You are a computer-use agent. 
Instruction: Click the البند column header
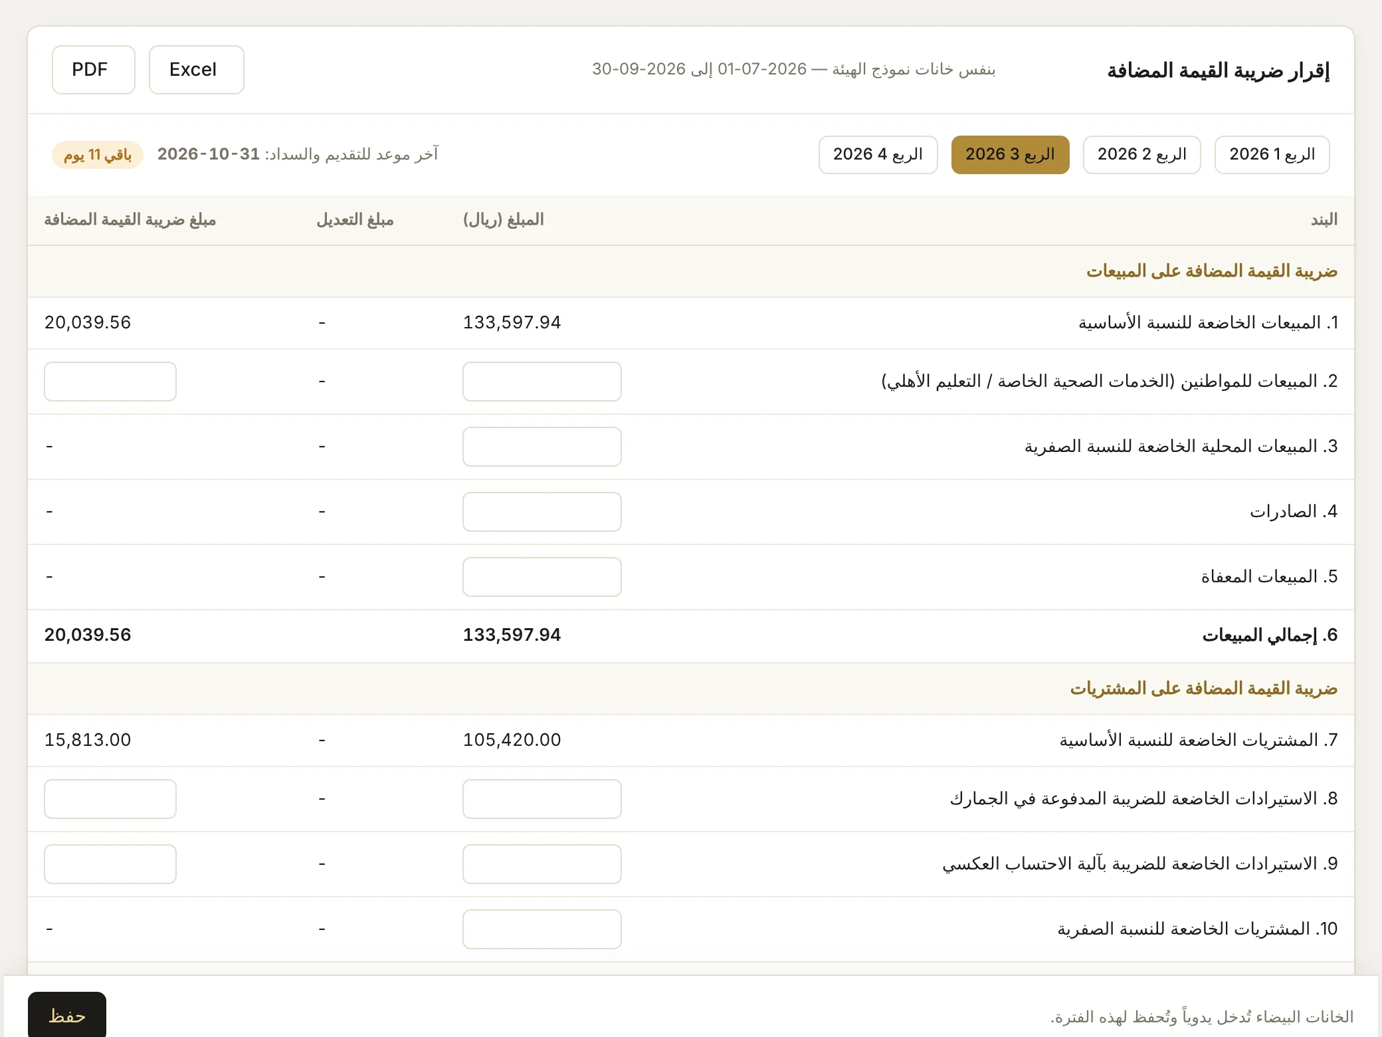(1324, 219)
